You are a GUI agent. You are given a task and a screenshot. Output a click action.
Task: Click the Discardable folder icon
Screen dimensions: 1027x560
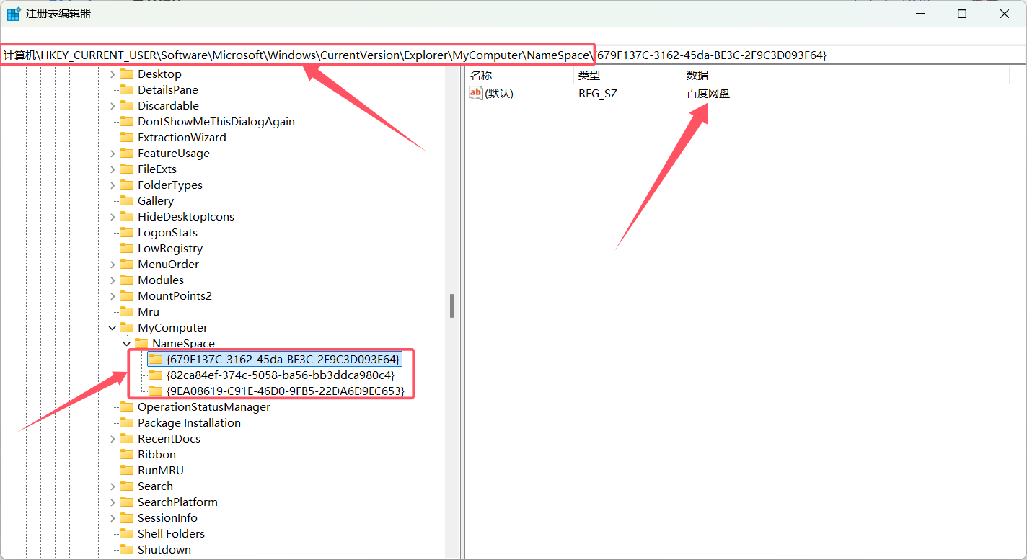coord(127,106)
